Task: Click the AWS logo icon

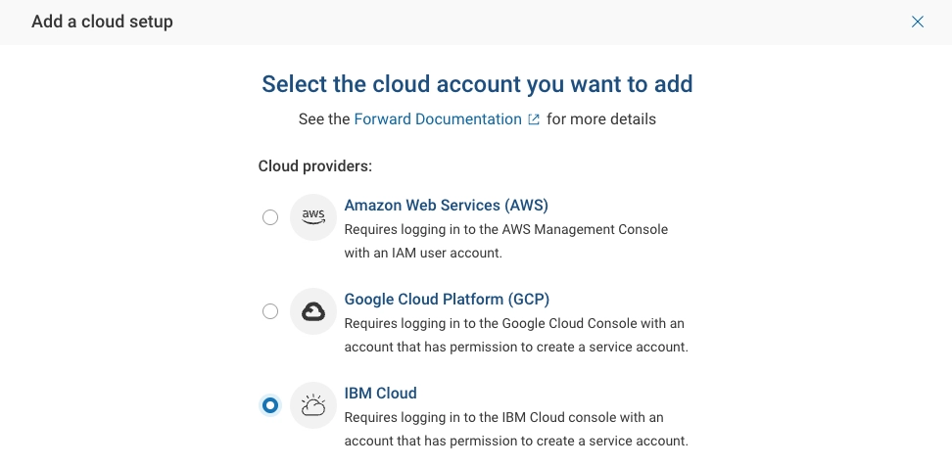Action: (313, 217)
